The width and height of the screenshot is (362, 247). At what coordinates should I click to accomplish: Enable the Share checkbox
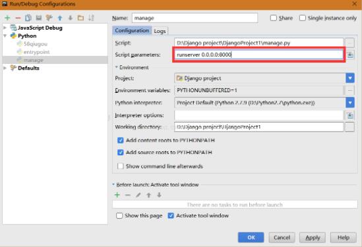[274, 18]
